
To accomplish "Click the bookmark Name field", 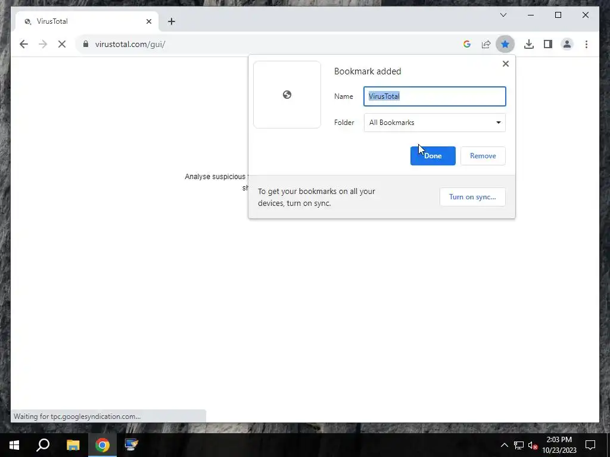I will [434, 96].
